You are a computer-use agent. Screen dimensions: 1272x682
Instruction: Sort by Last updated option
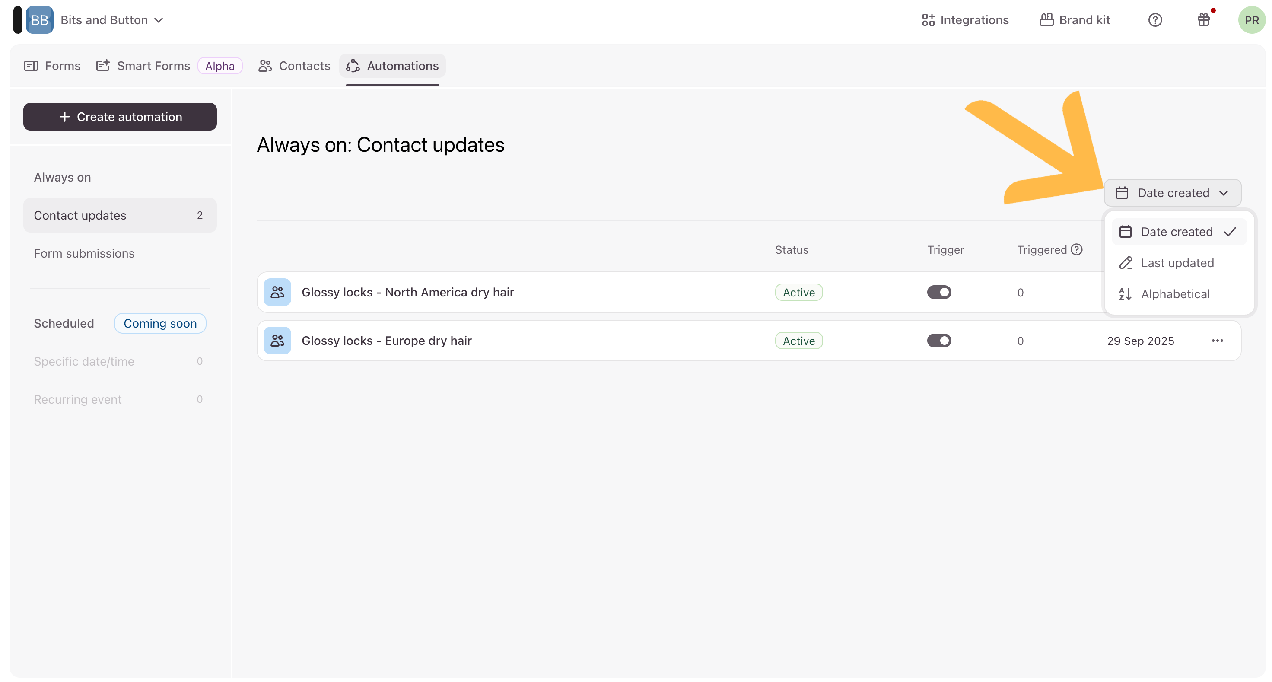tap(1177, 263)
